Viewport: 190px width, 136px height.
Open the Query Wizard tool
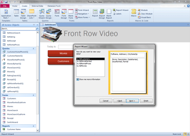42,14
